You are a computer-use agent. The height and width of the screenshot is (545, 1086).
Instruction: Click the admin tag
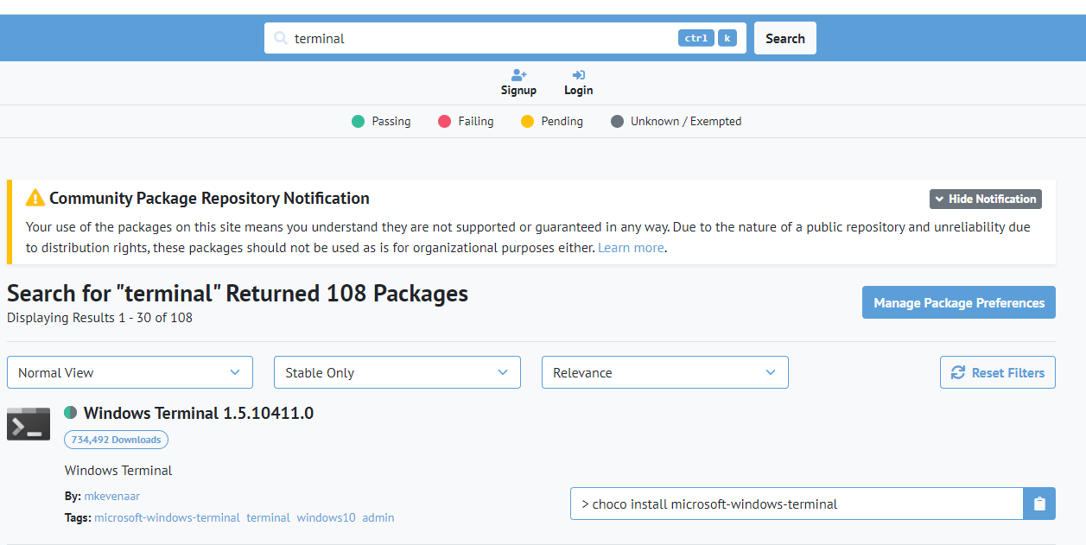(378, 517)
